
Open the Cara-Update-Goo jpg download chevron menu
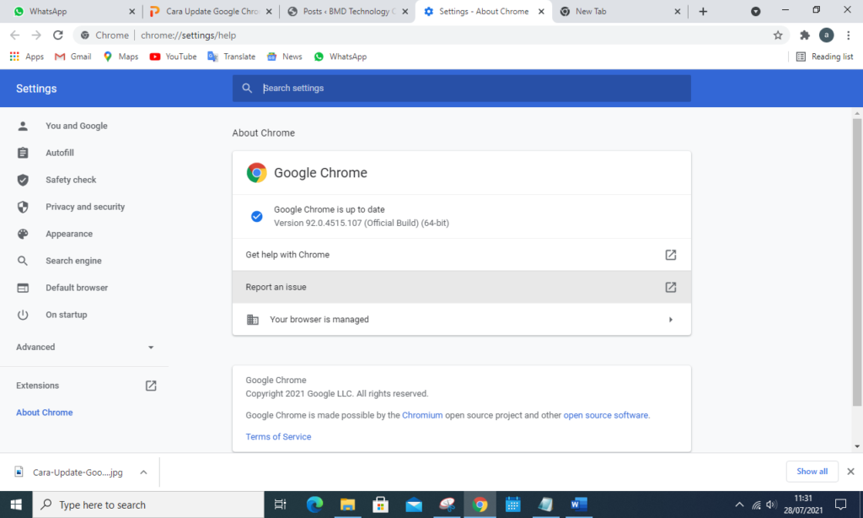(142, 472)
